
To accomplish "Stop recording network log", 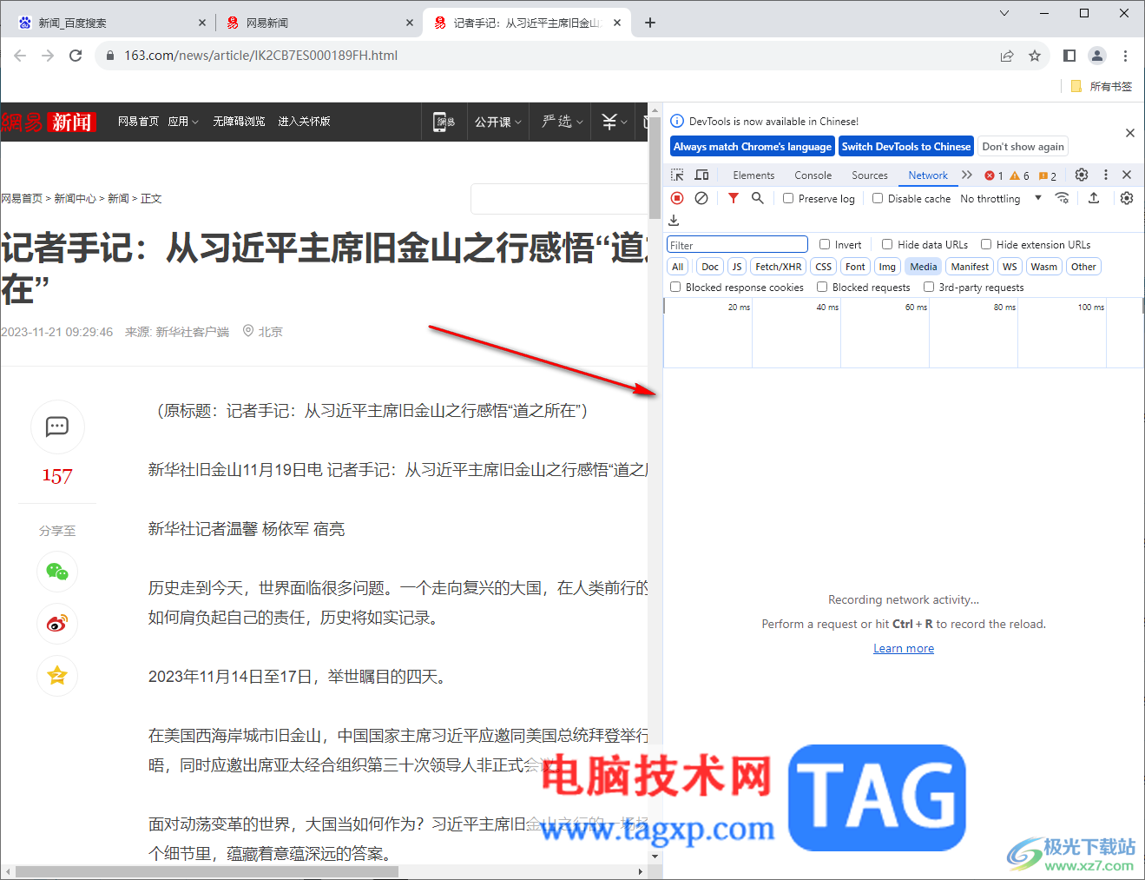I will pos(677,198).
